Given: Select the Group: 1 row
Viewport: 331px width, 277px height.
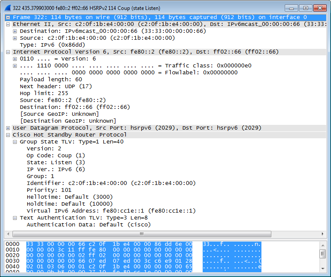Looking at the screenshot, I should pyautogui.click(x=40, y=176).
